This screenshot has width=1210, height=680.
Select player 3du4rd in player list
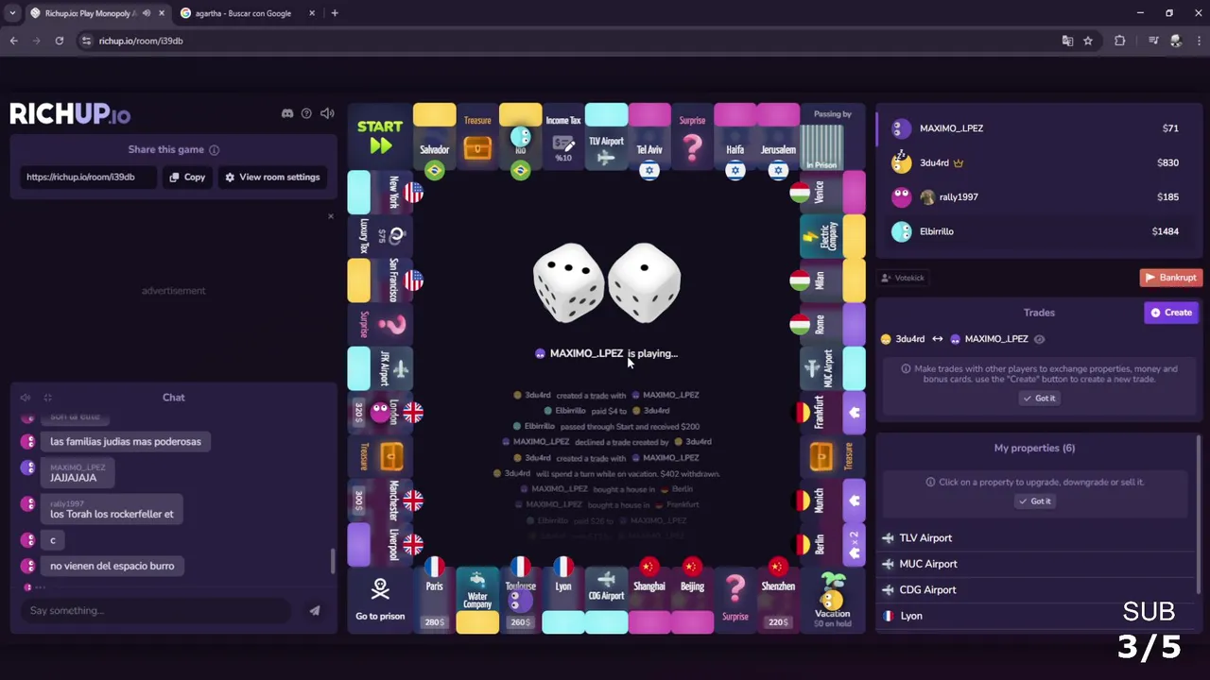coord(1037,162)
